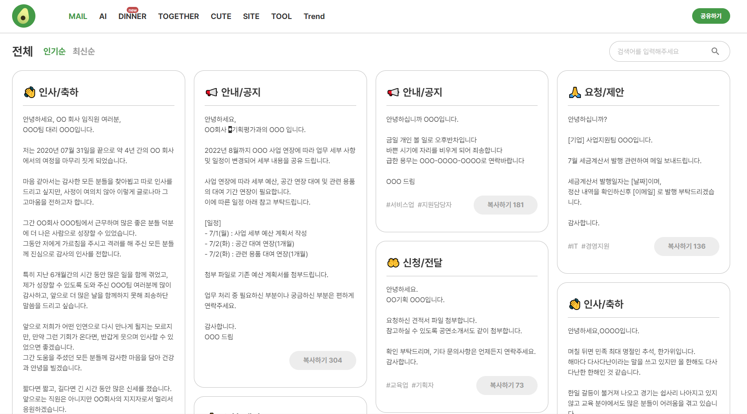Open the TOGETHER menu
This screenshot has height=414, width=747.
point(178,16)
